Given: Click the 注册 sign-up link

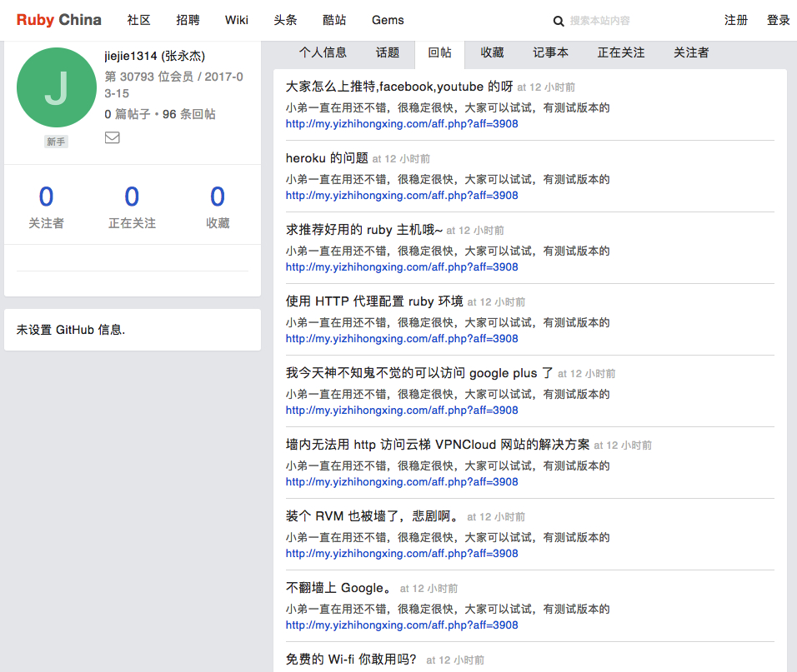Looking at the screenshot, I should (x=736, y=20).
